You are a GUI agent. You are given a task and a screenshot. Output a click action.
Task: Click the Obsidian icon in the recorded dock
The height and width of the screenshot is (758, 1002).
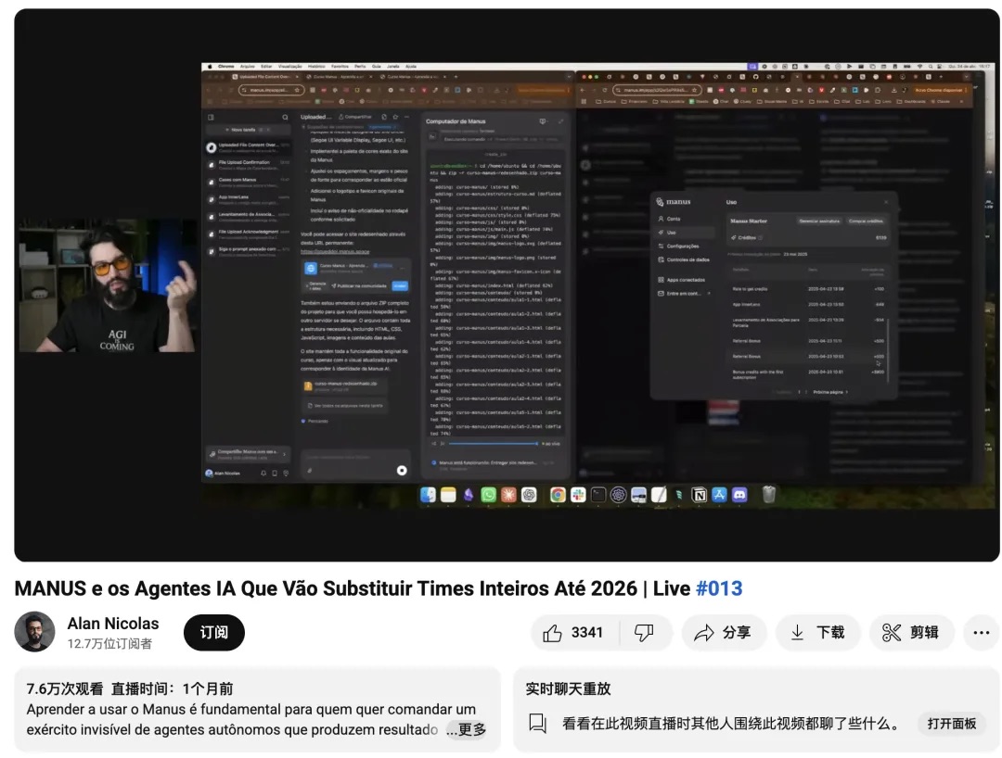click(469, 495)
